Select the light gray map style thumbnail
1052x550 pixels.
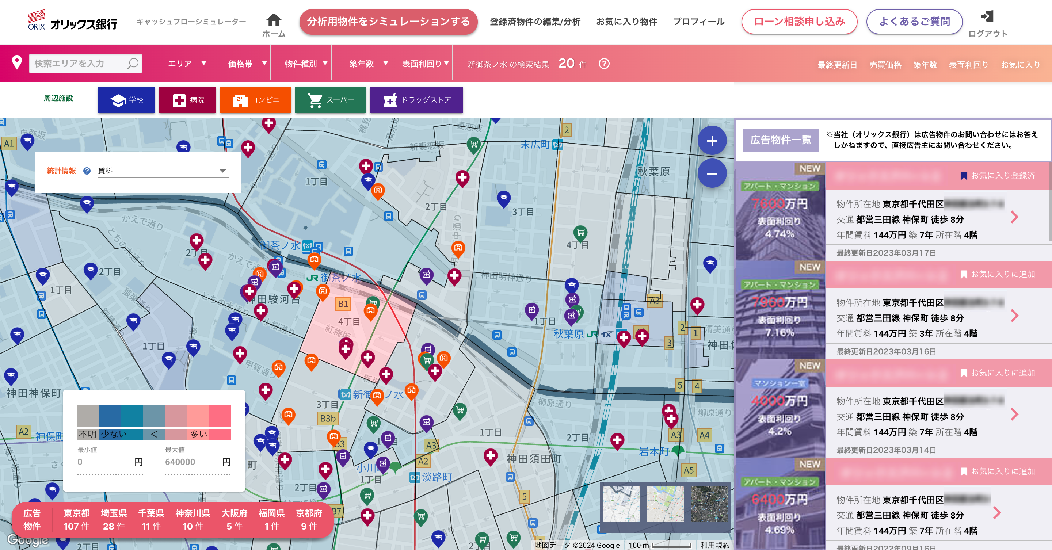pyautogui.click(x=622, y=504)
